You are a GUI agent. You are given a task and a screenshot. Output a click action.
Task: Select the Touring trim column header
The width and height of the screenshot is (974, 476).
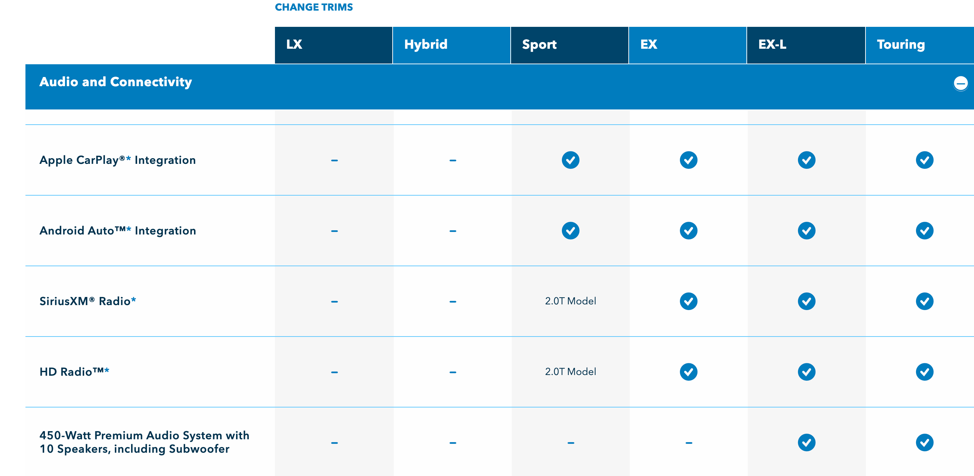[x=920, y=45]
